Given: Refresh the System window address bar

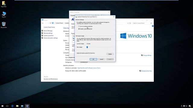Looking at the screenshot, I should click(130, 23).
